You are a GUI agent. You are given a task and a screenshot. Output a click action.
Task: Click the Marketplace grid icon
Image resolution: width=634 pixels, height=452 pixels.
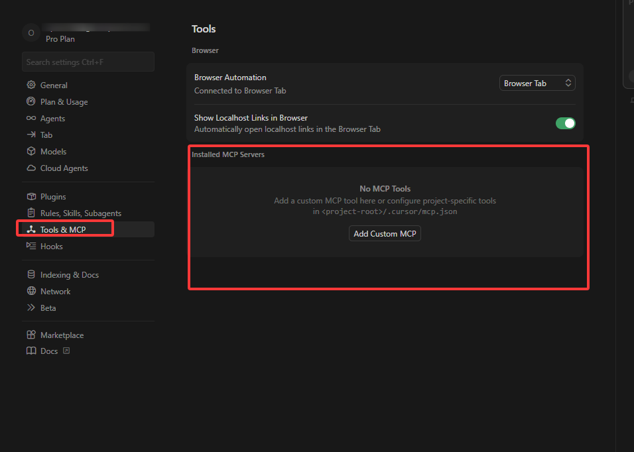31,335
